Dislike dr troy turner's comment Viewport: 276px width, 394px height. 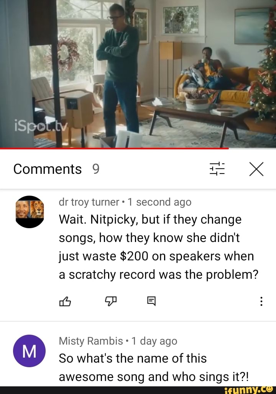pos(111,301)
